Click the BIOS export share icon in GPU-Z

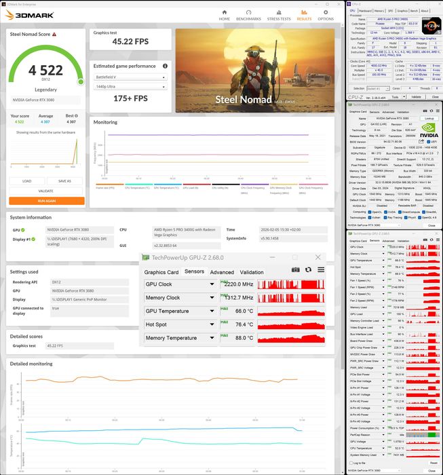click(x=421, y=141)
